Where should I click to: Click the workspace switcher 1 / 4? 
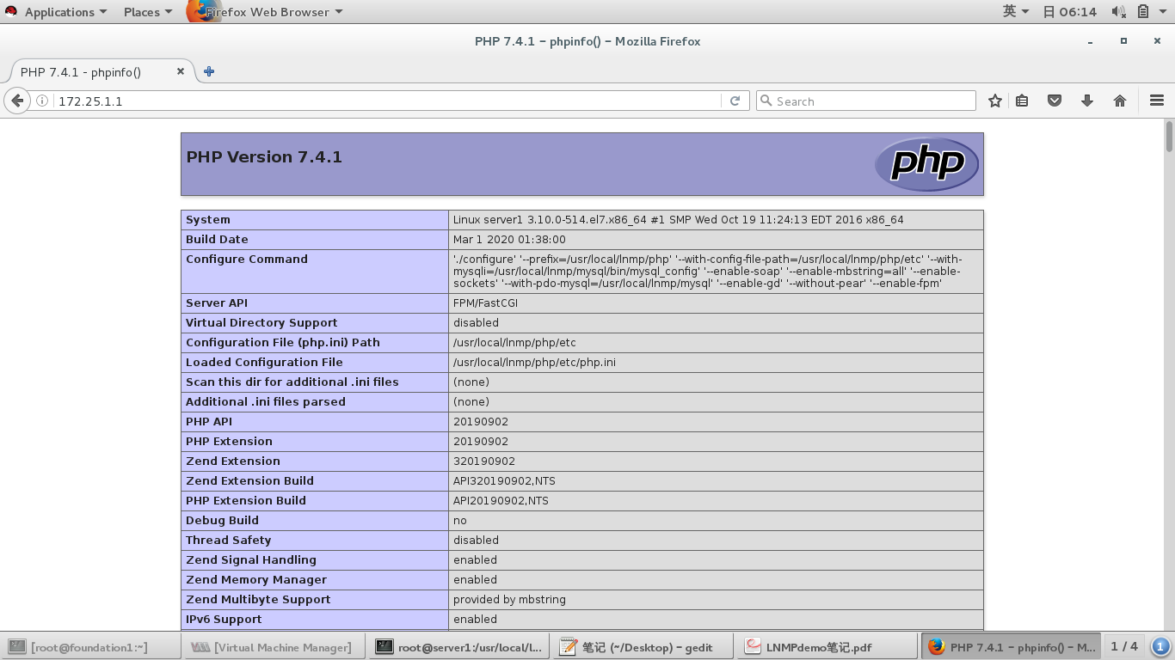coord(1124,646)
